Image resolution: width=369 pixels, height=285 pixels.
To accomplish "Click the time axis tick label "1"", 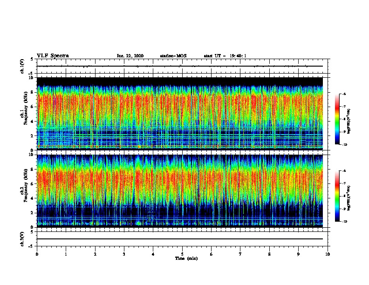I will click(66, 254).
